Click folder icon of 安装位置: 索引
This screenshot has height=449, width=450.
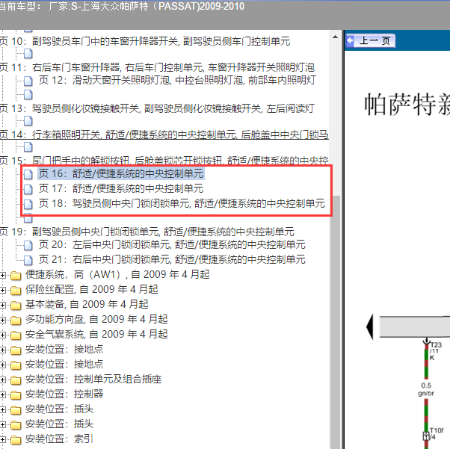16,440
